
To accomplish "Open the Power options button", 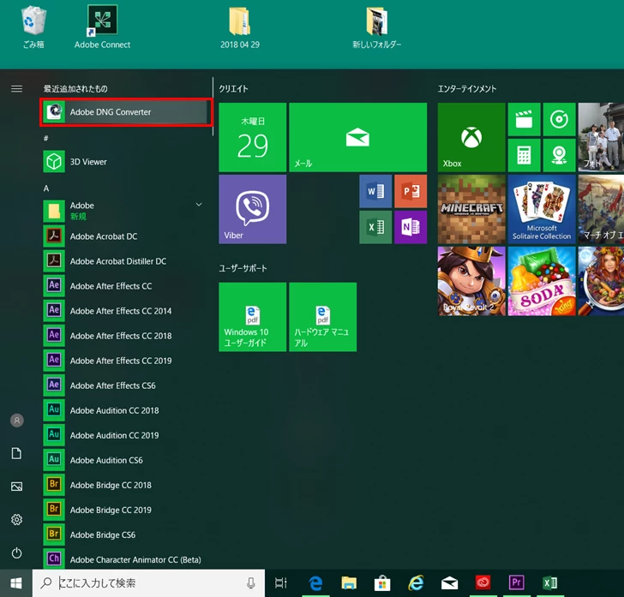I will pyautogui.click(x=16, y=552).
